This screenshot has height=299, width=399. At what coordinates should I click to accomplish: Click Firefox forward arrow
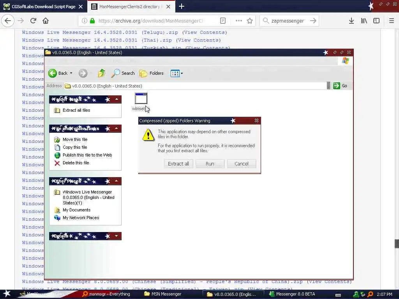click(x=21, y=21)
